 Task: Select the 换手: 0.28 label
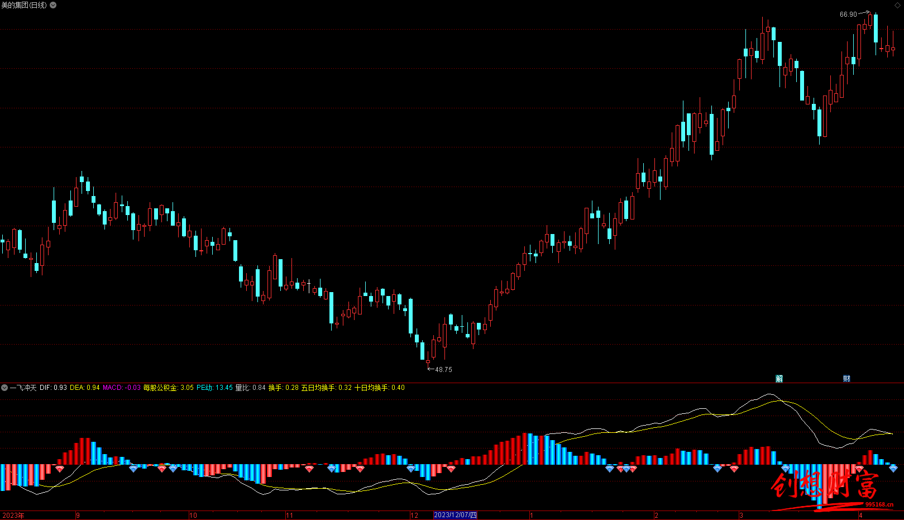[284, 388]
